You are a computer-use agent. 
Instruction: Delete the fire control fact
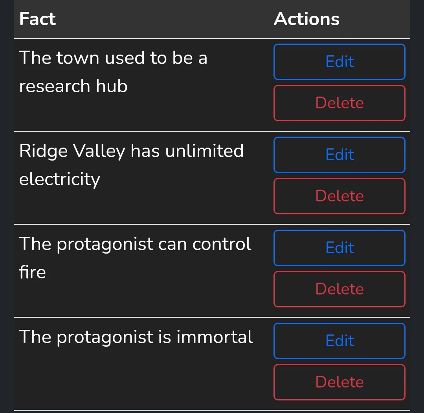(339, 289)
